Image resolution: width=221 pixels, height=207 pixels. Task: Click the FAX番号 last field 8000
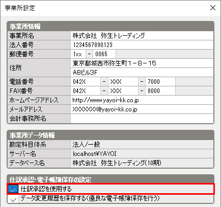[x=160, y=91]
